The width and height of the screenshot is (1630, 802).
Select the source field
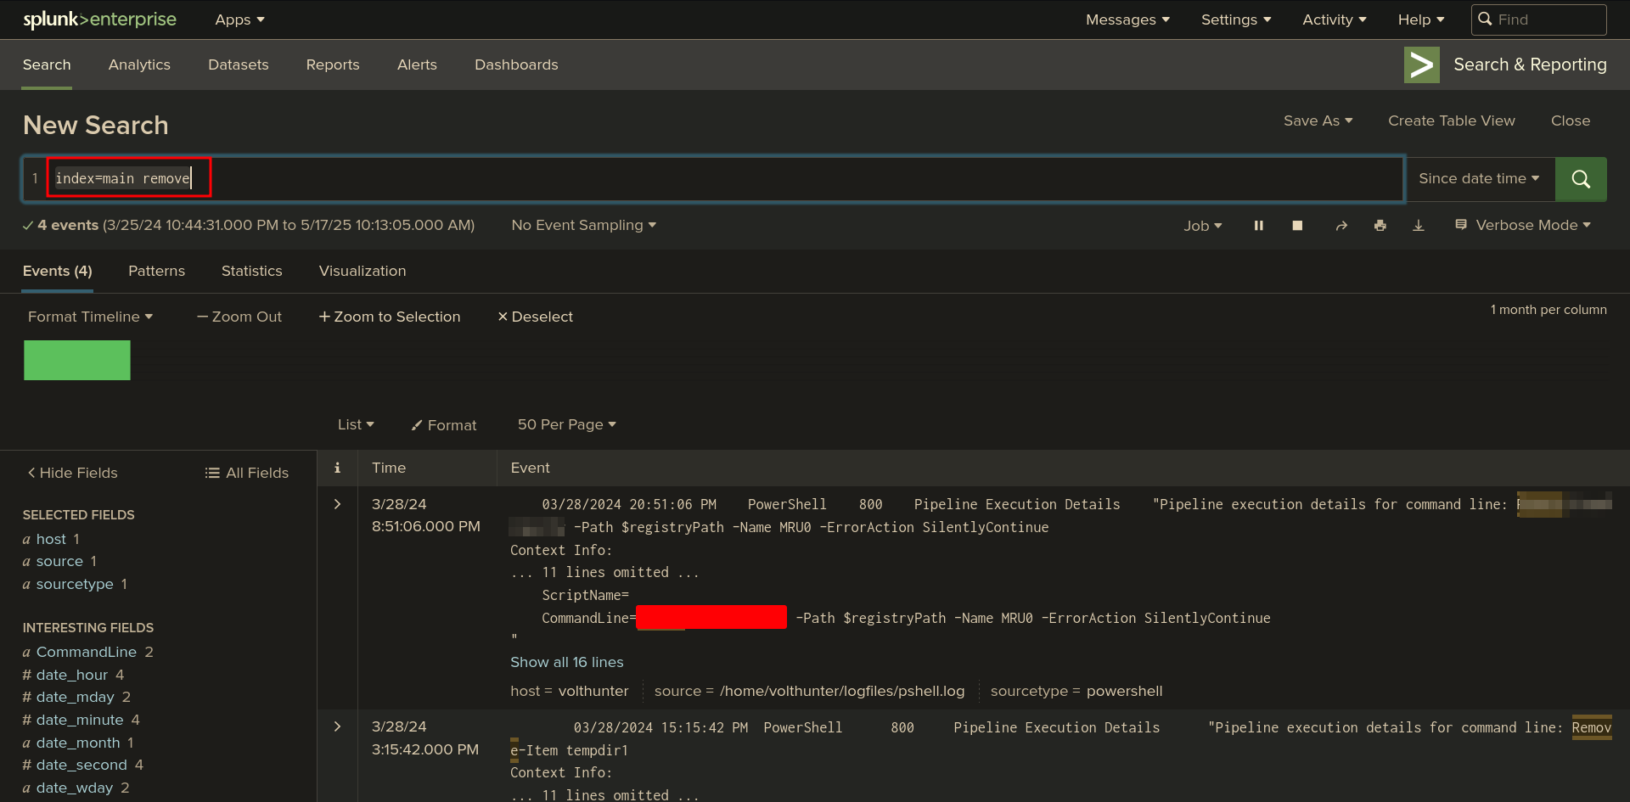click(x=59, y=561)
